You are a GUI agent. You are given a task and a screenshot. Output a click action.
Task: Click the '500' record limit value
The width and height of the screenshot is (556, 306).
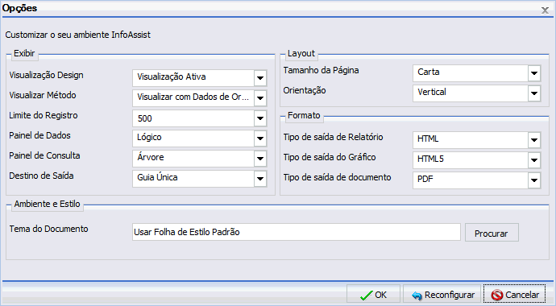193,118
